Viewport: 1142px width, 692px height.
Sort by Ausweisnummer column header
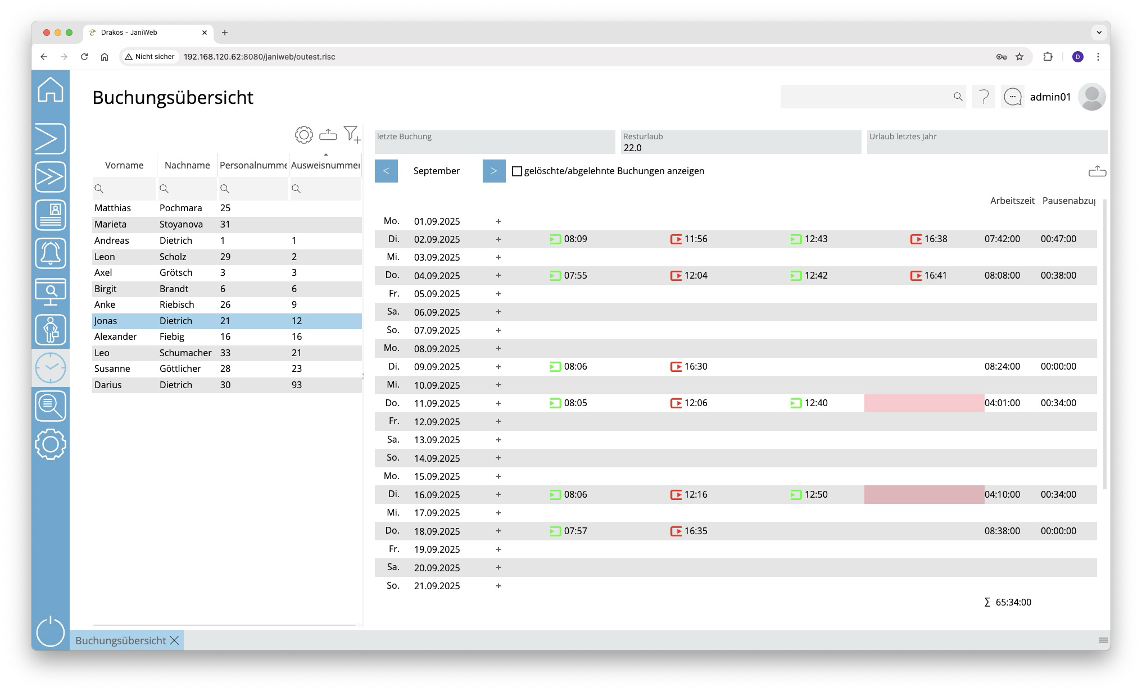click(325, 165)
